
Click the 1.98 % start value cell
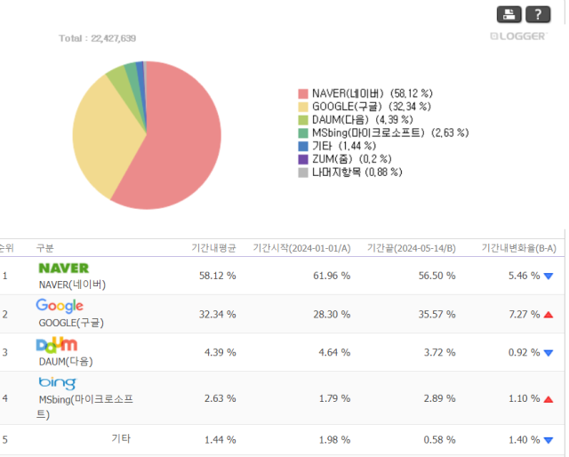[x=334, y=440]
